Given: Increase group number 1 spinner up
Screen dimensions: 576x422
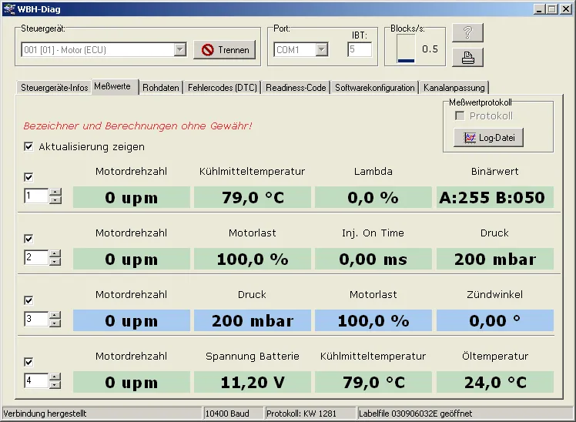Looking at the screenshot, I should [x=55, y=192].
